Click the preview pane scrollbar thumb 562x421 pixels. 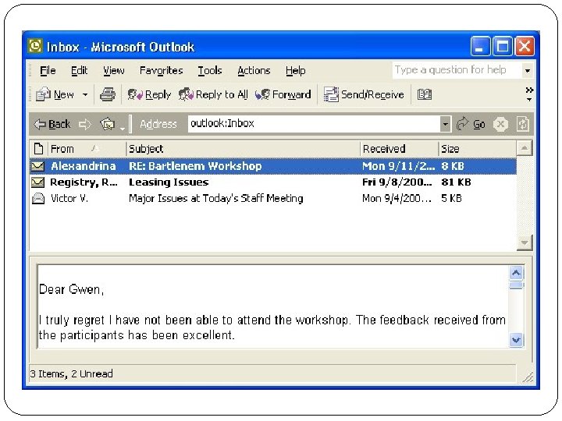[516, 285]
